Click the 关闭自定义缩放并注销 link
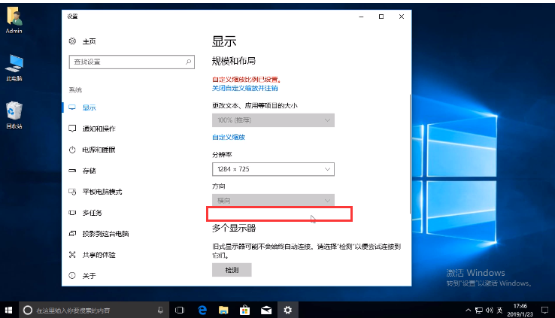Image resolution: width=555 pixels, height=318 pixels. 244,88
